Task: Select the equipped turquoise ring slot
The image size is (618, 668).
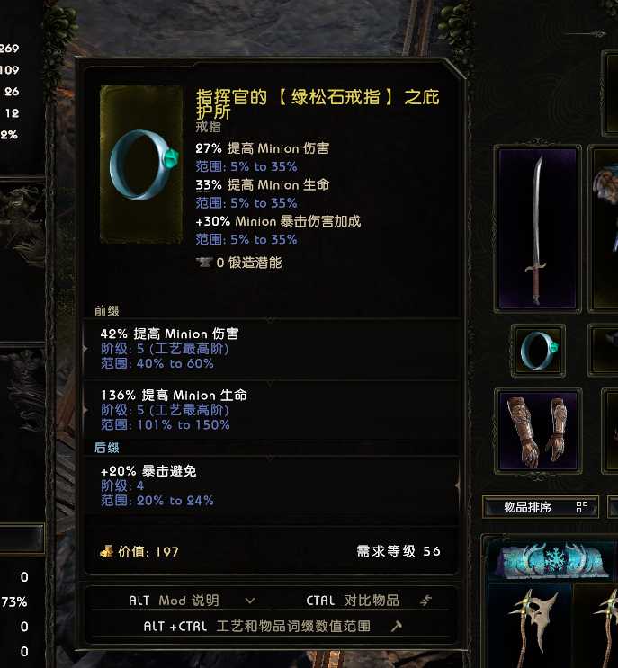Action: [x=538, y=351]
